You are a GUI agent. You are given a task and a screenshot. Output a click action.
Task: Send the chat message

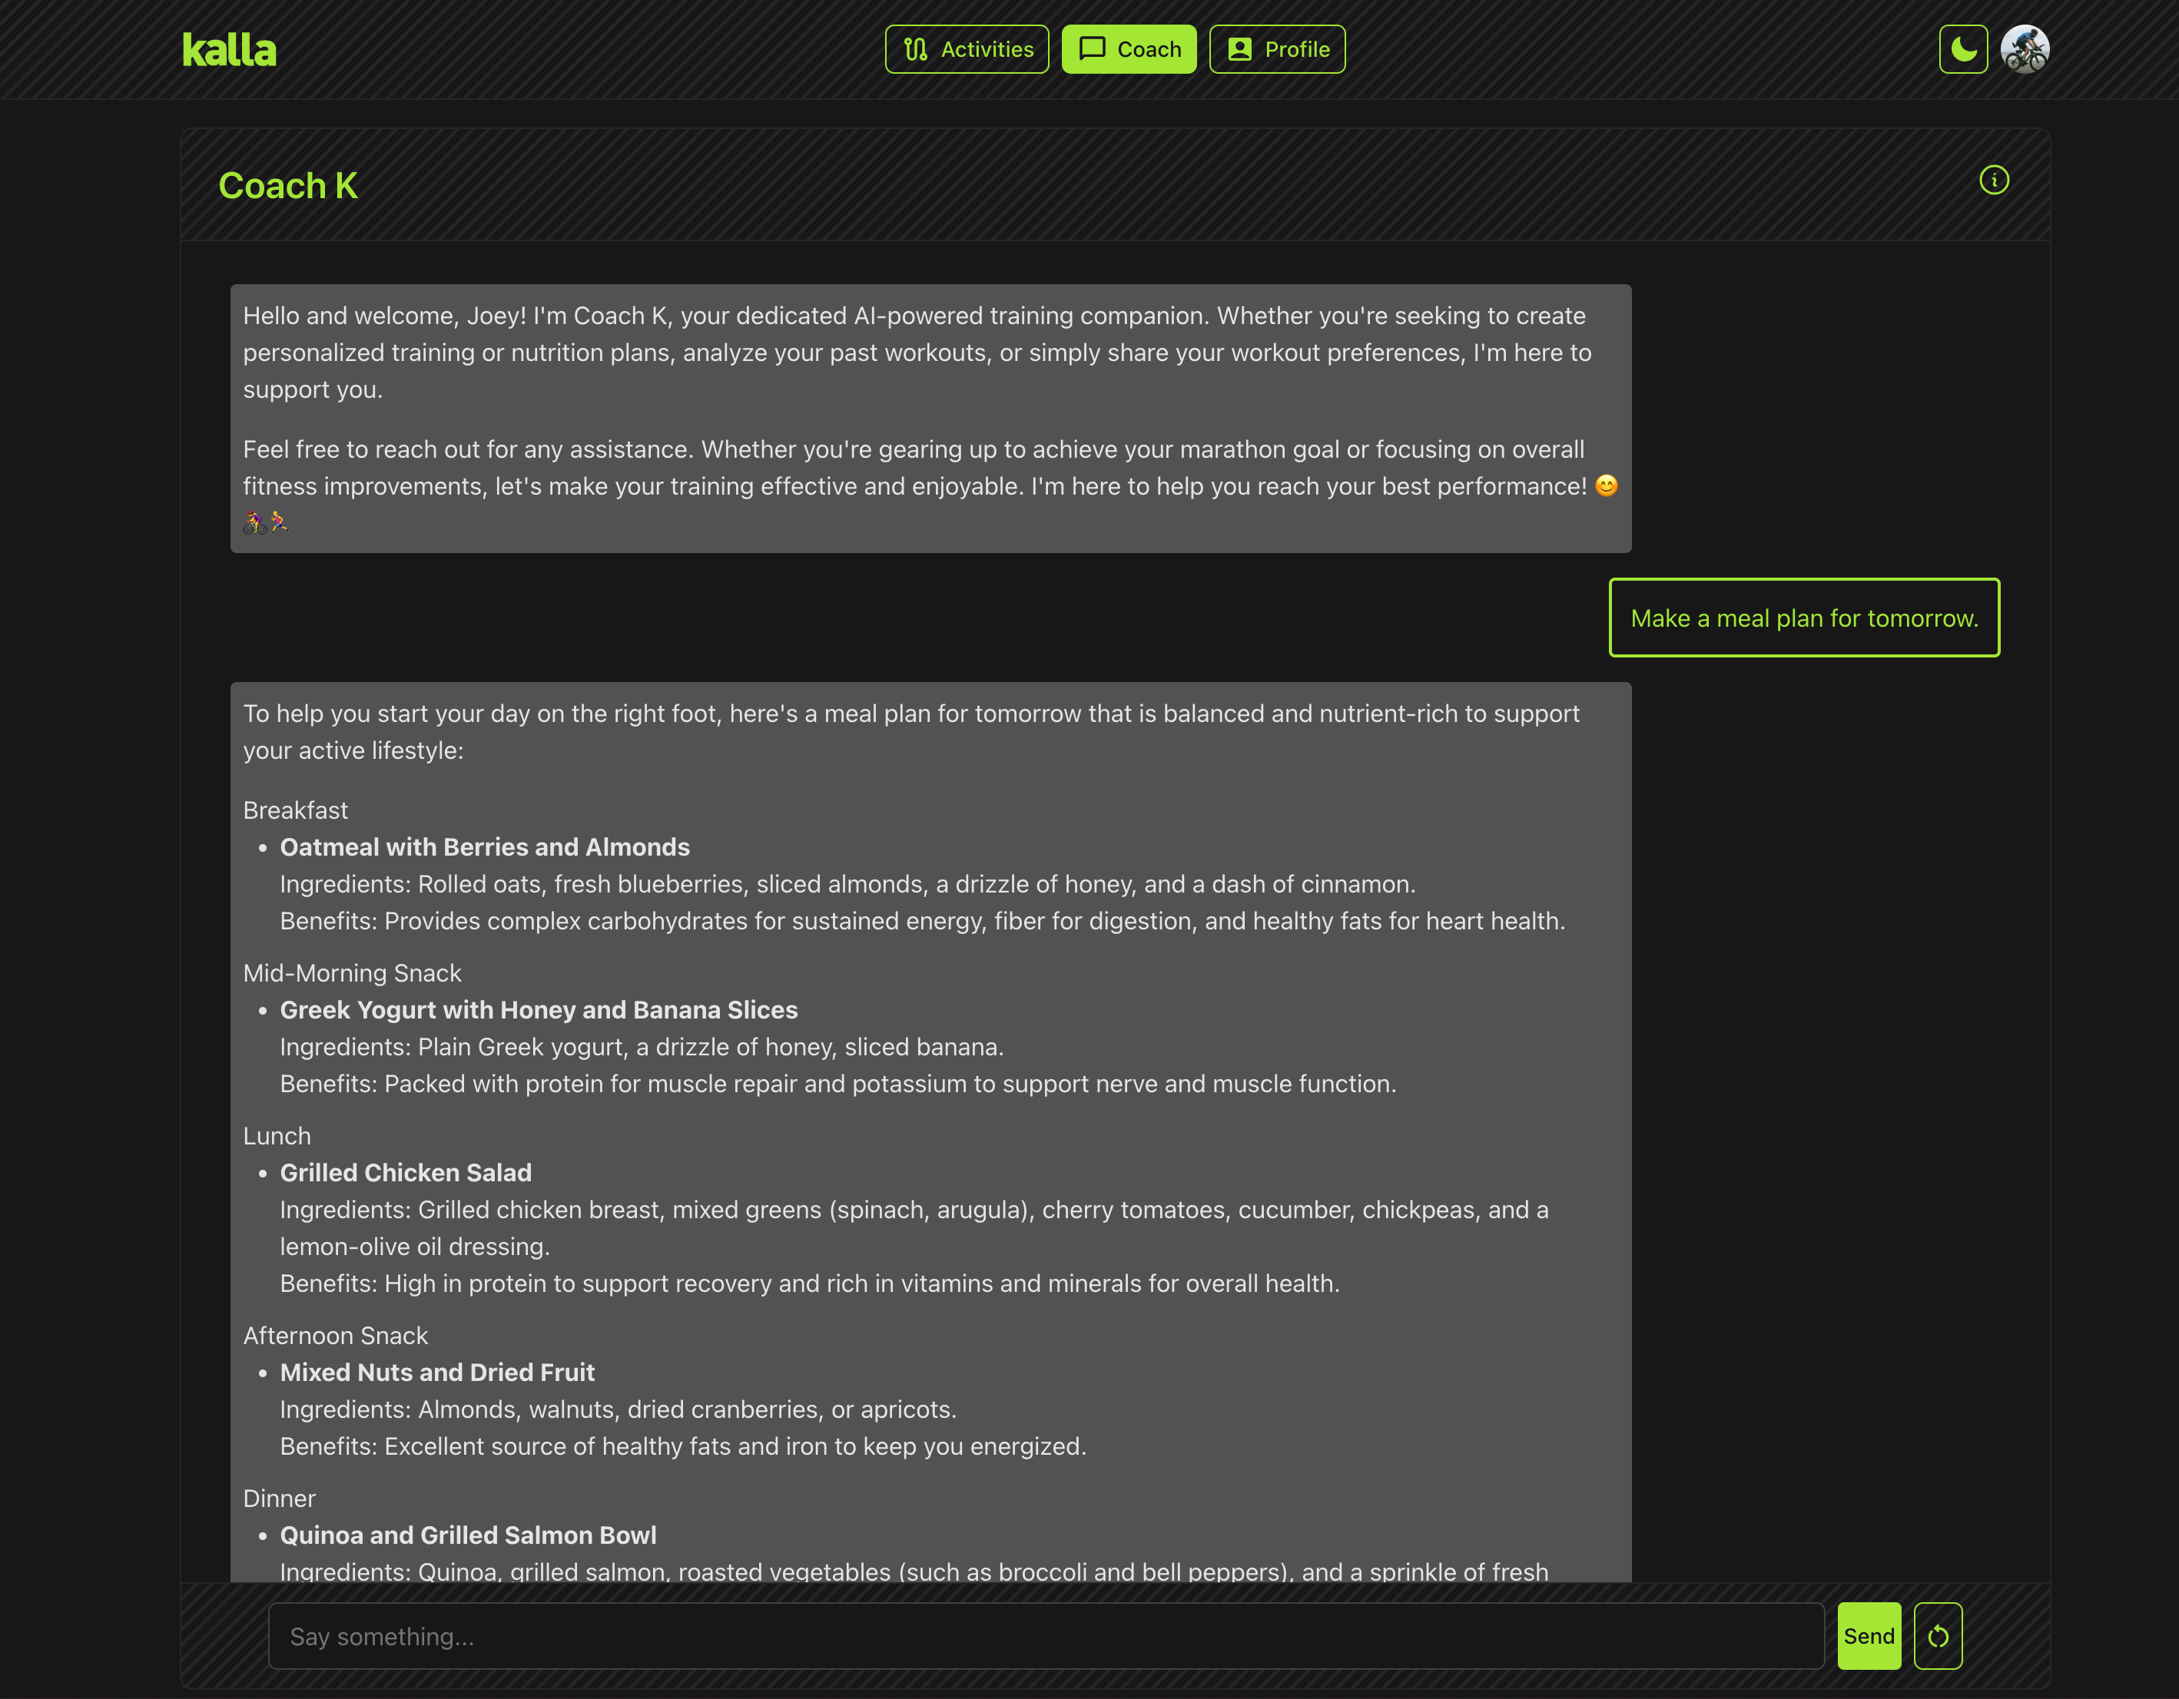[1869, 1636]
